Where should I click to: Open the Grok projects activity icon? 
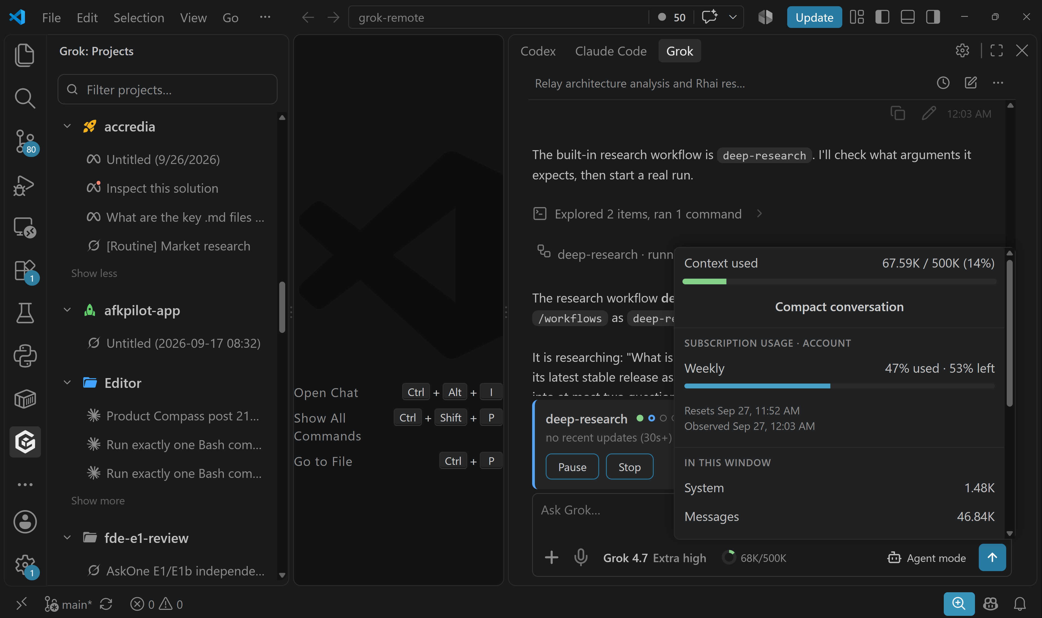click(25, 442)
